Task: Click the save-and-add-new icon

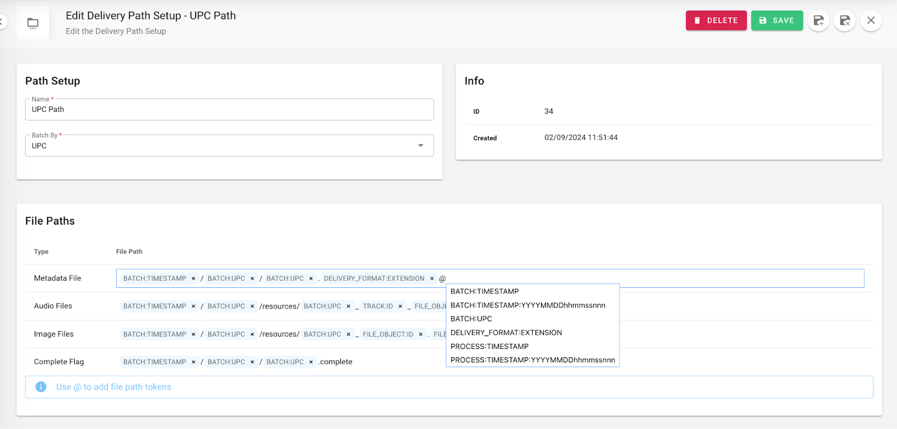Action: click(x=819, y=21)
